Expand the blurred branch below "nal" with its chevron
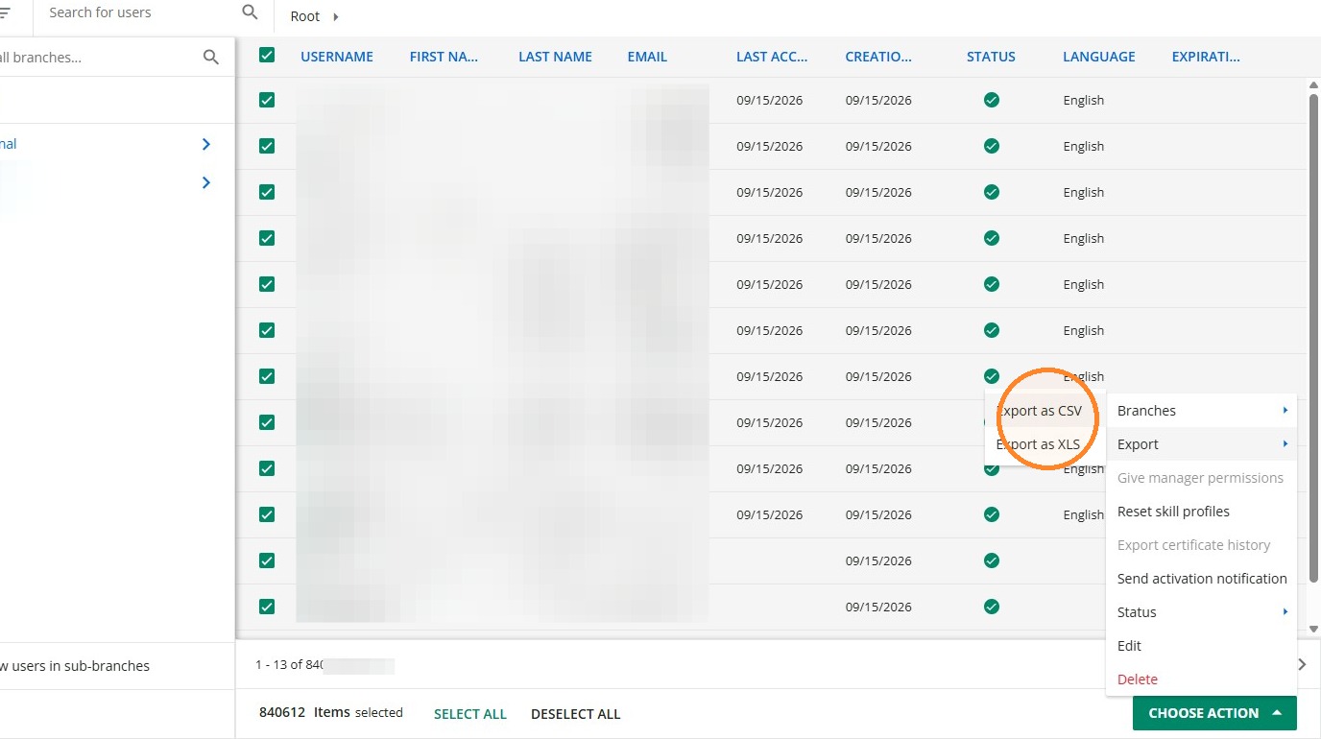 coord(205,182)
